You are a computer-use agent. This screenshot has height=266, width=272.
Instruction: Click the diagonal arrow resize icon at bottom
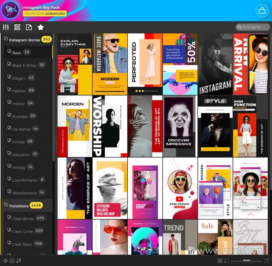coord(220,261)
